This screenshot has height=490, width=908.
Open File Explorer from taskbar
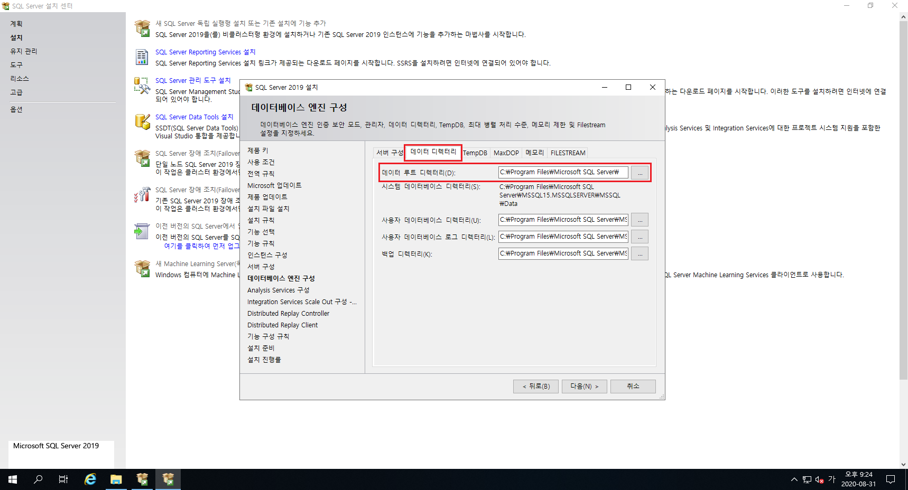point(116,479)
